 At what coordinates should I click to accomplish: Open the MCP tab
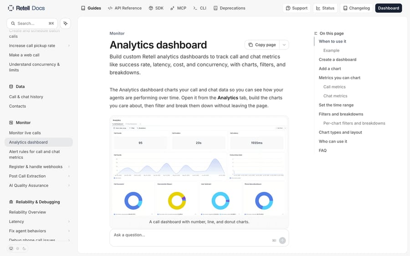click(178, 8)
